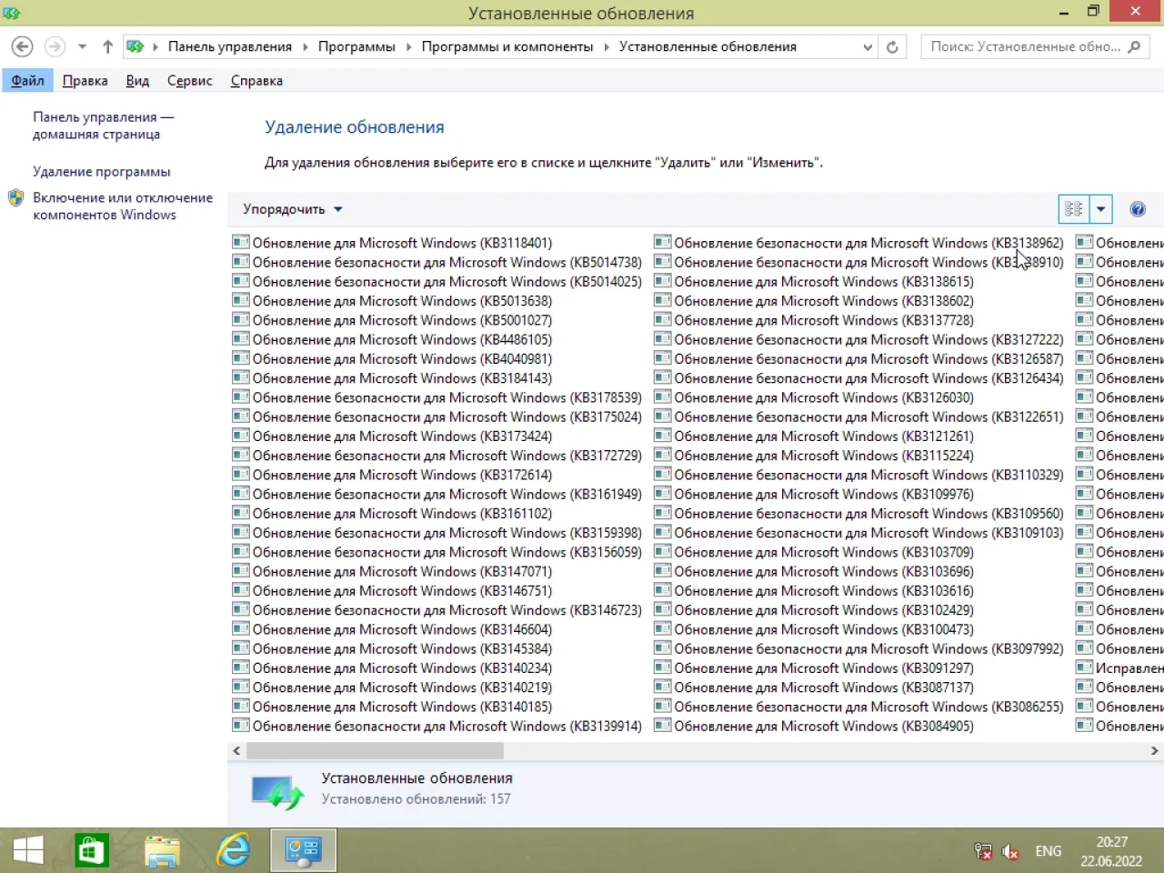
Task: Click the Back navigation arrow
Action: pos(22,46)
